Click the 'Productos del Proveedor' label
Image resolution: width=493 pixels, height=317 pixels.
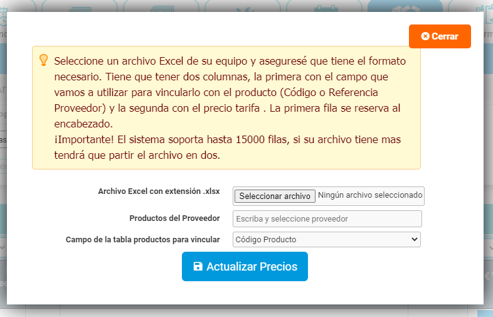(174, 218)
